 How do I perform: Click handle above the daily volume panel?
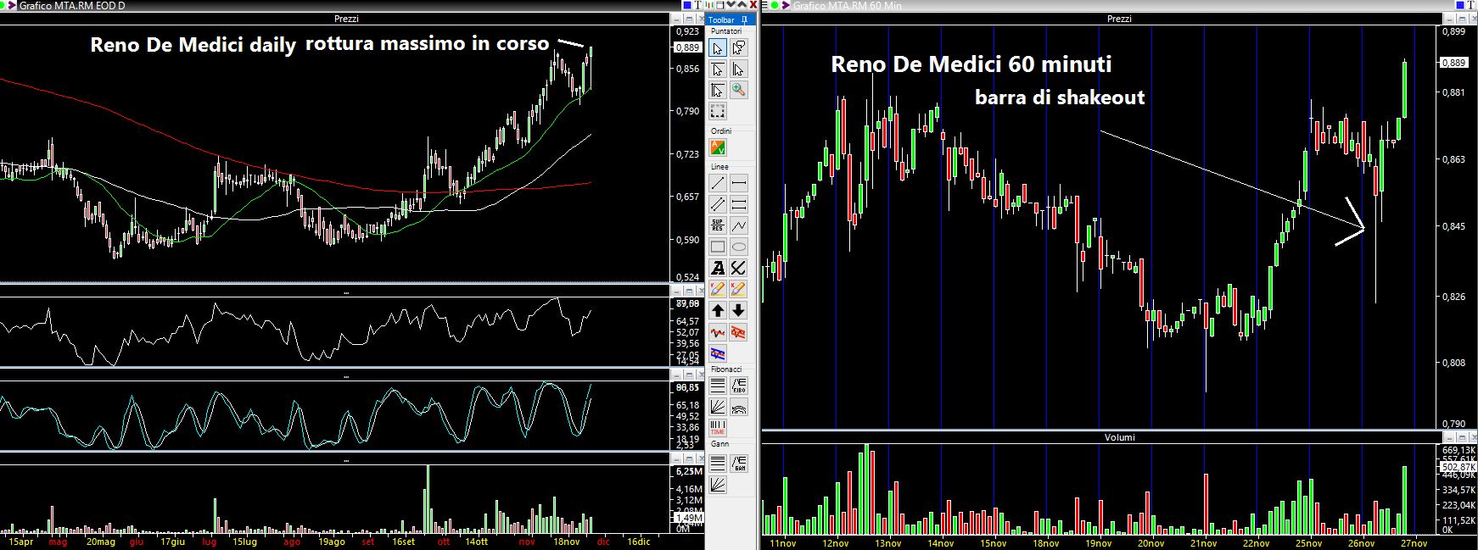pos(345,460)
